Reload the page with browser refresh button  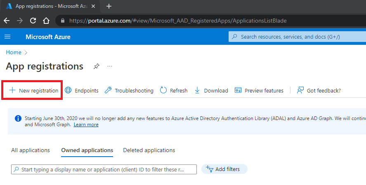pyautogui.click(x=33, y=21)
